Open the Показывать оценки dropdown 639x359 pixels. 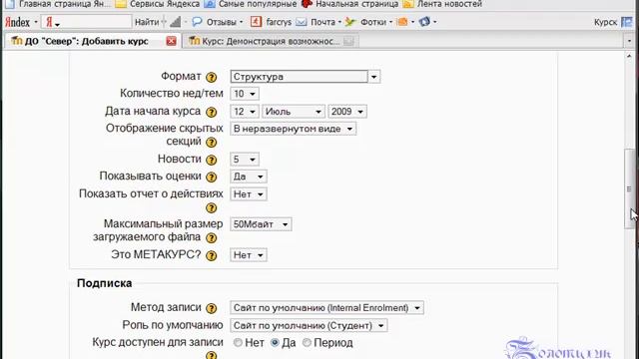point(249,177)
